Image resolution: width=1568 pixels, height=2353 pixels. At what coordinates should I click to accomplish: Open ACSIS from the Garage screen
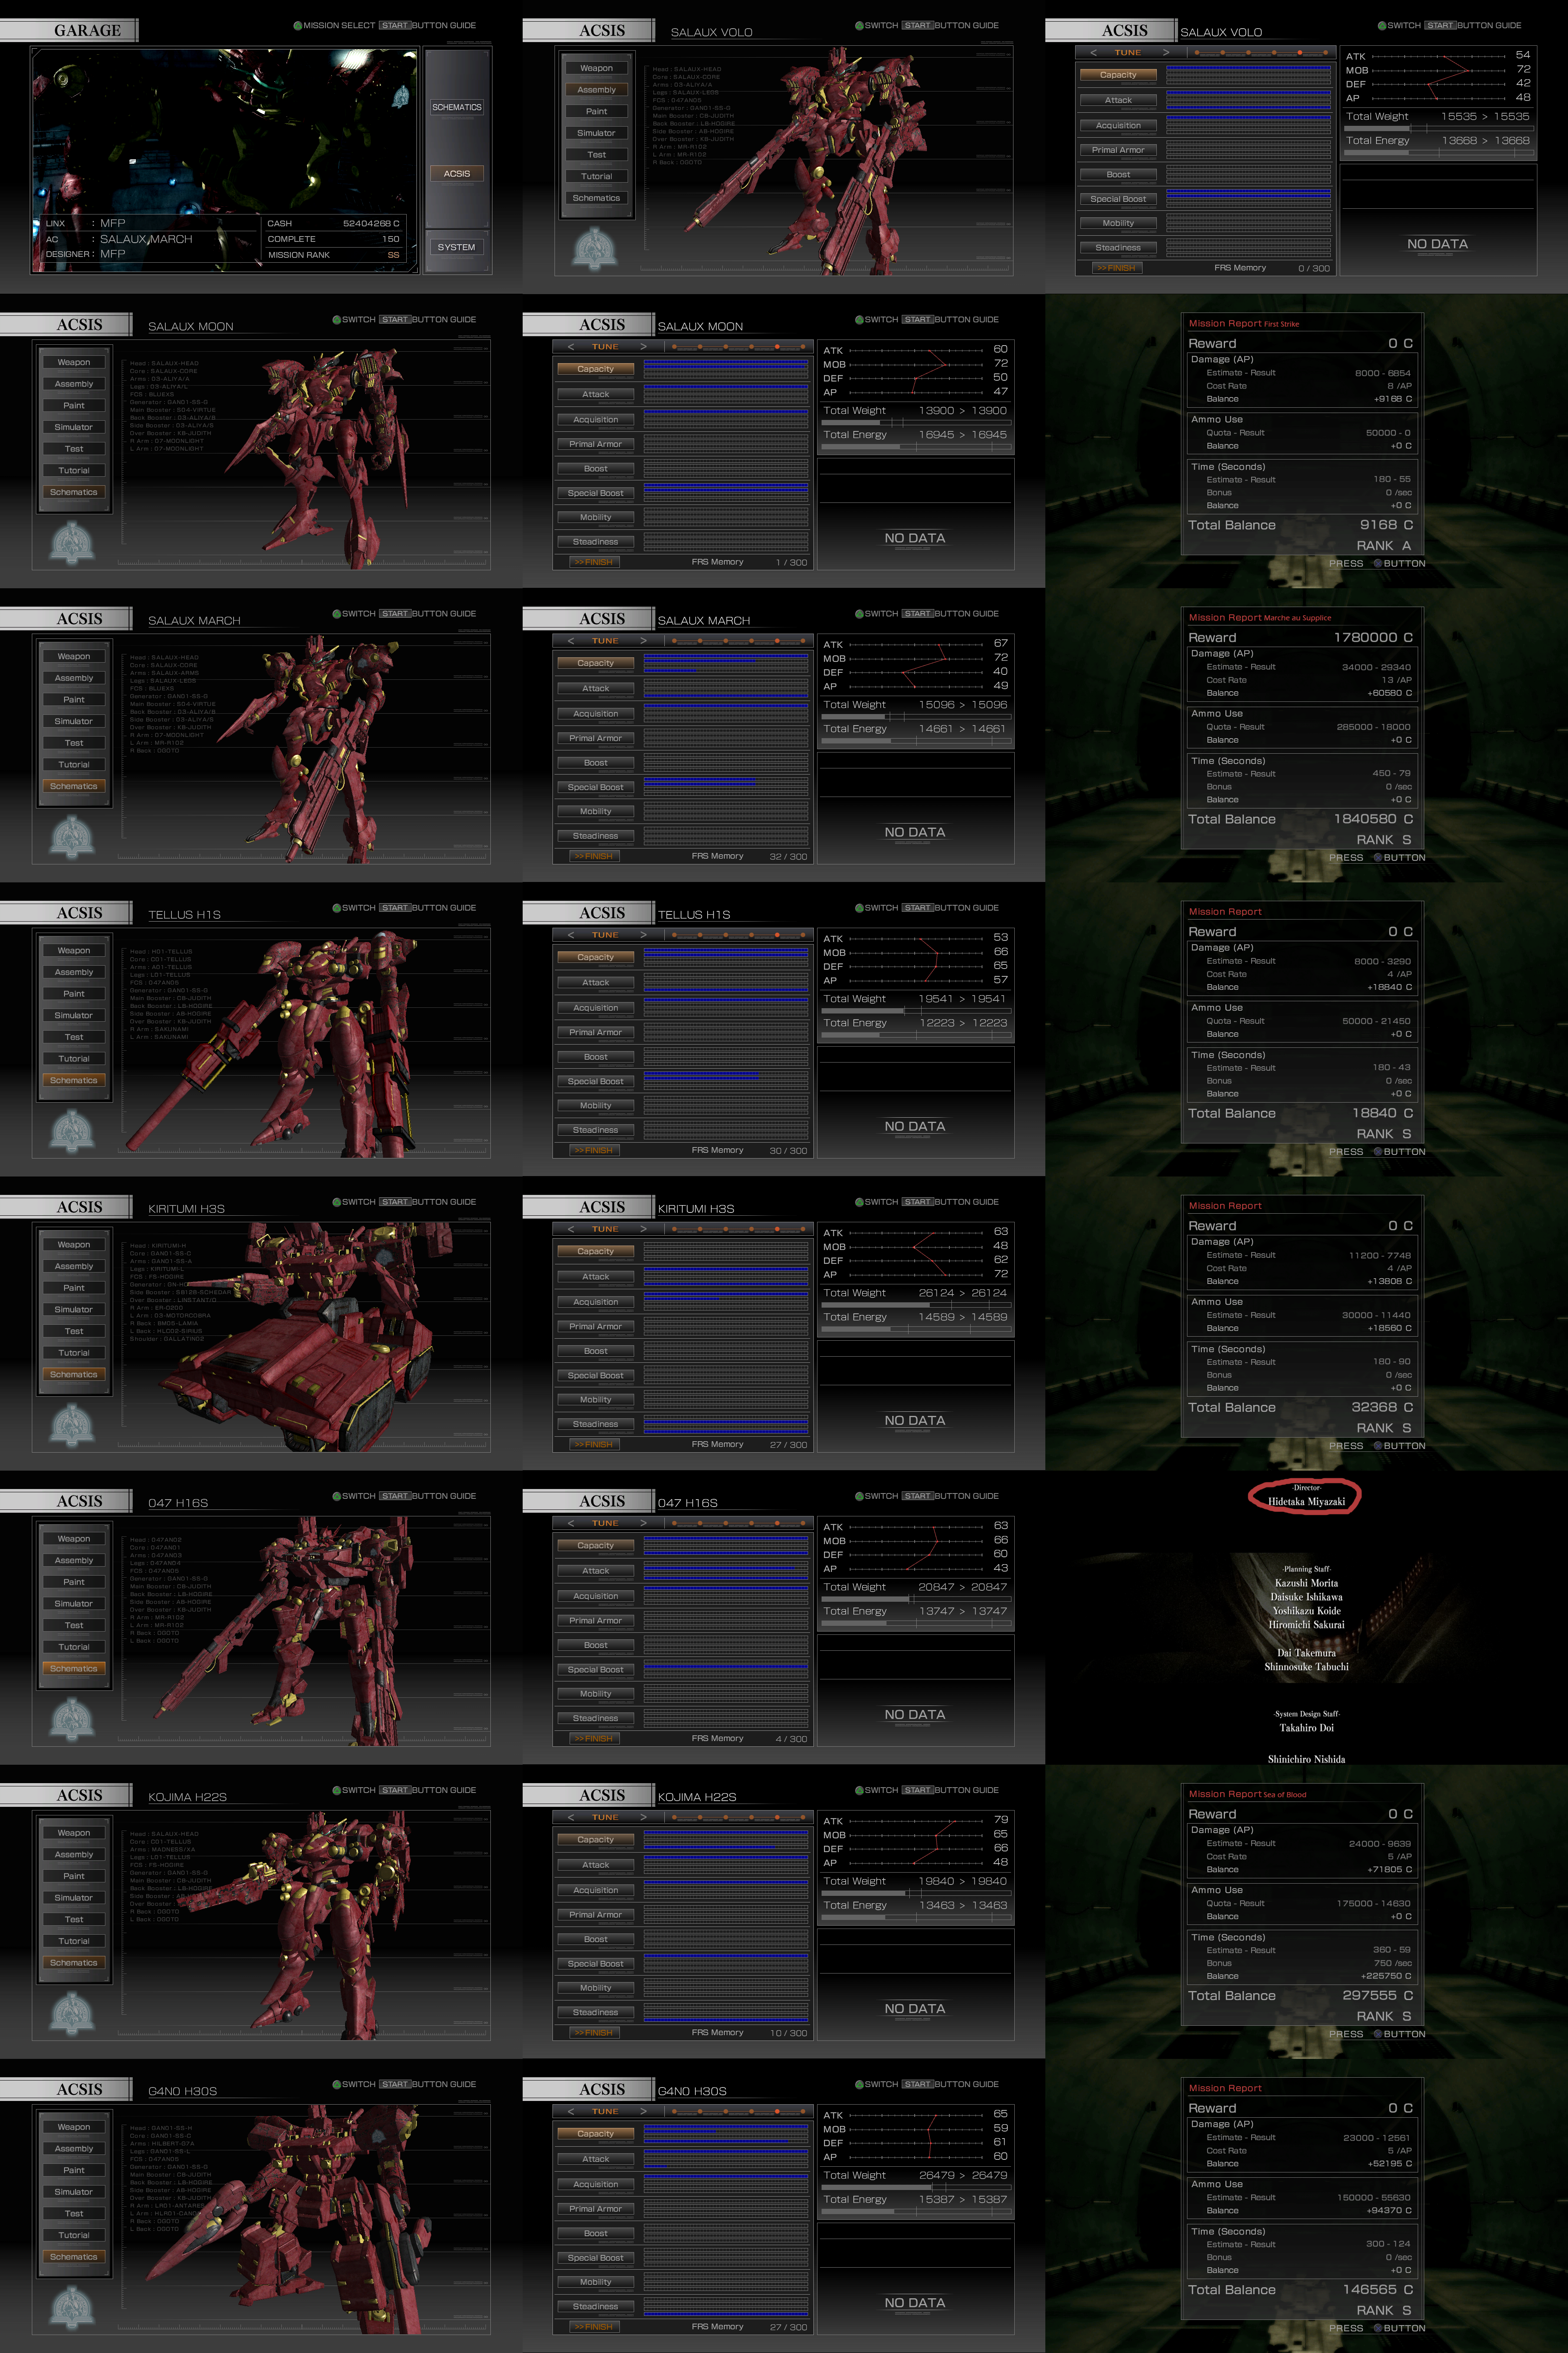(457, 174)
